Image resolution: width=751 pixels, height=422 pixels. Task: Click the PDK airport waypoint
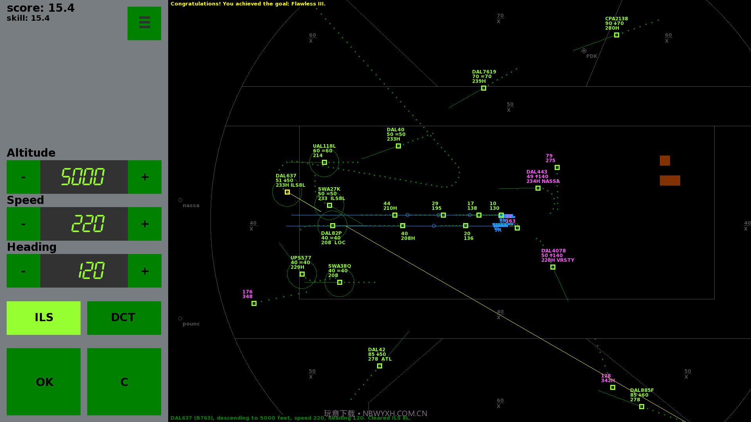(584, 51)
